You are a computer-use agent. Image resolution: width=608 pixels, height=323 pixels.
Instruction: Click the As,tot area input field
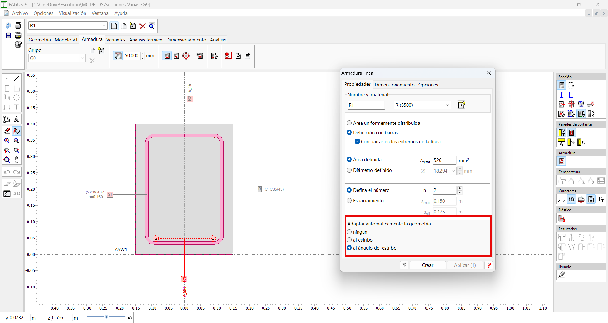coord(444,160)
